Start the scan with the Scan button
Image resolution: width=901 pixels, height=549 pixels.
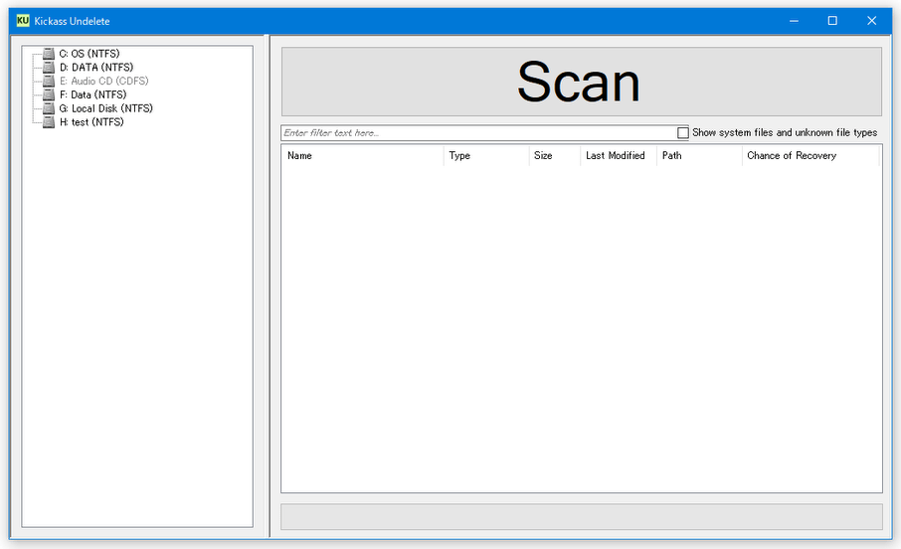581,82
